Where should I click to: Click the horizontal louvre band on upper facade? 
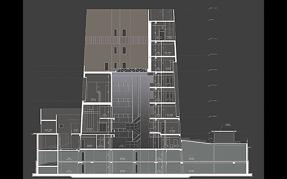[116, 40]
